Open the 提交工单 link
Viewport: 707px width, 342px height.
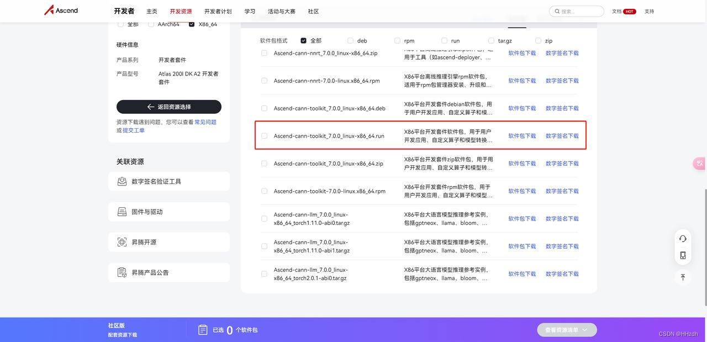[x=134, y=130]
